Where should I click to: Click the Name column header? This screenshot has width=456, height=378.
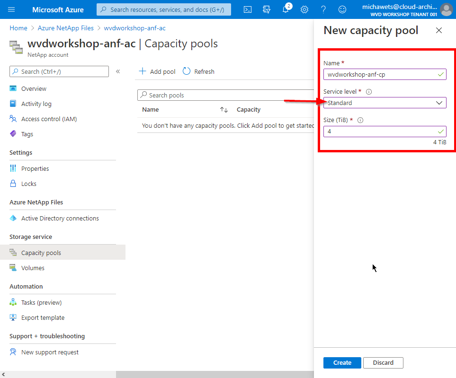(151, 110)
